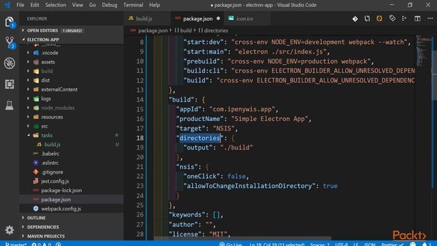Open the Debug menu
The image size is (437, 246).
pos(109,5)
